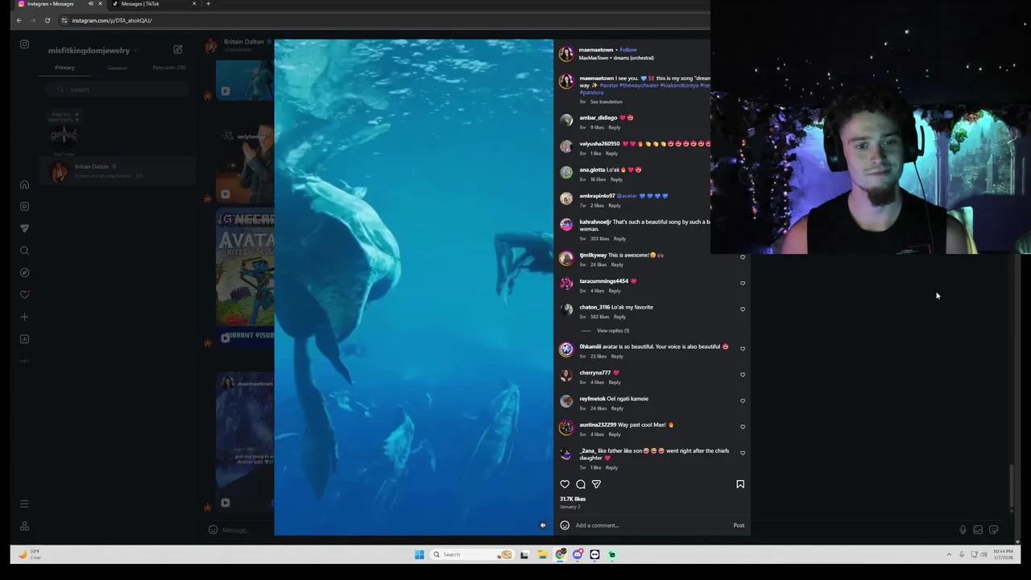This screenshot has width=1031, height=580.
Task: Reply to kahrahnoeljr's comment
Action: click(x=619, y=238)
